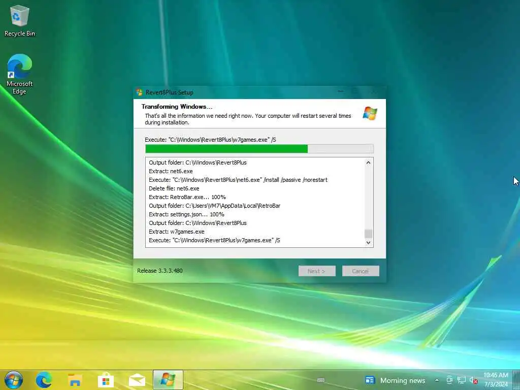Click the 'Transforming Windows...' heading

pyautogui.click(x=177, y=107)
